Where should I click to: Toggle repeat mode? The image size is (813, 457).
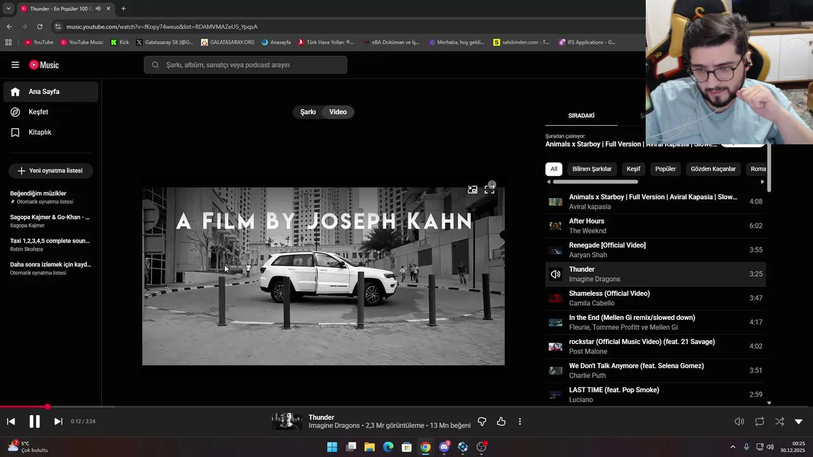[x=760, y=421]
